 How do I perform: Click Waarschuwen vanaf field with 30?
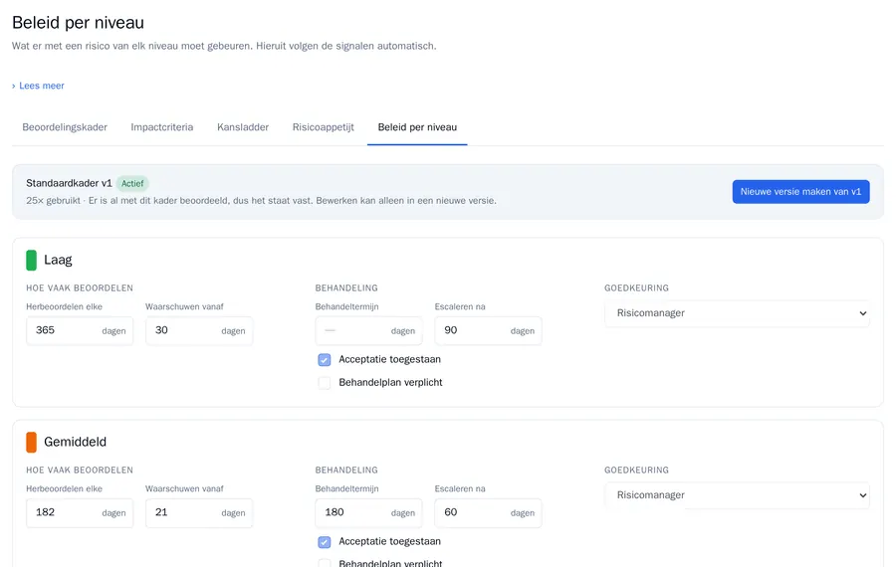[199, 330]
